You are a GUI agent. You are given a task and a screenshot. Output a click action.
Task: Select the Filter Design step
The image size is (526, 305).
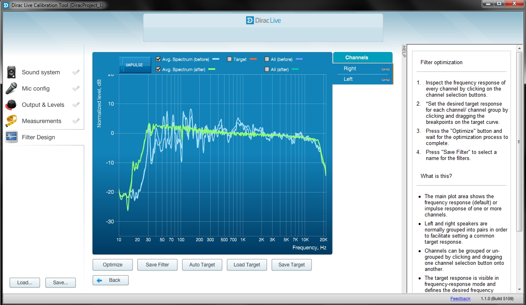pyautogui.click(x=43, y=137)
